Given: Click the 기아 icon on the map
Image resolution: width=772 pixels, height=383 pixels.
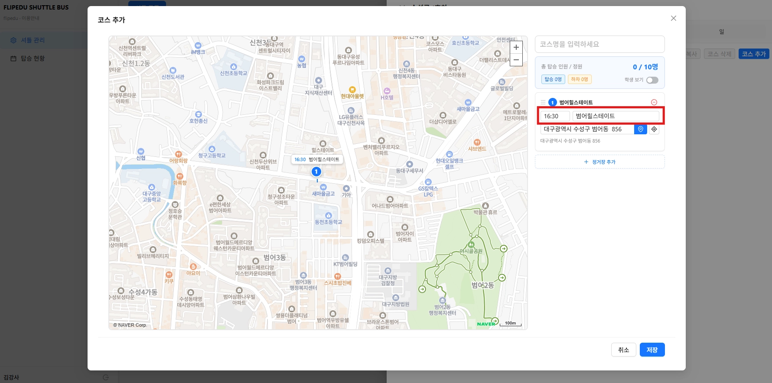Looking at the screenshot, I should pyautogui.click(x=346, y=188).
